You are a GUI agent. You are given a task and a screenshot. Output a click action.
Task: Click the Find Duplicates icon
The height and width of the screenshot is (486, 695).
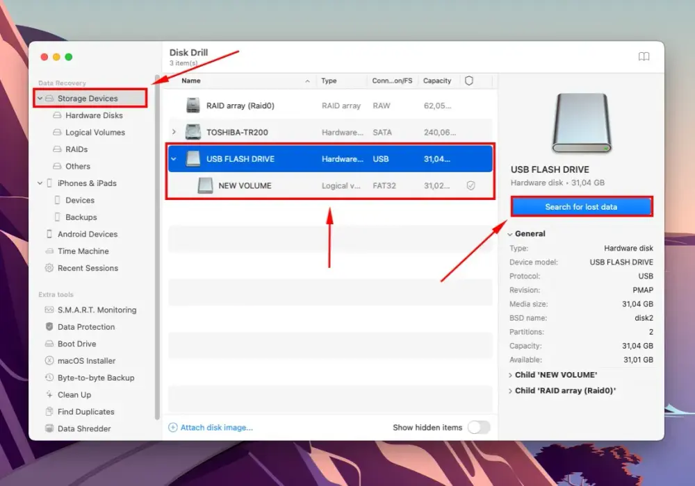click(x=49, y=411)
